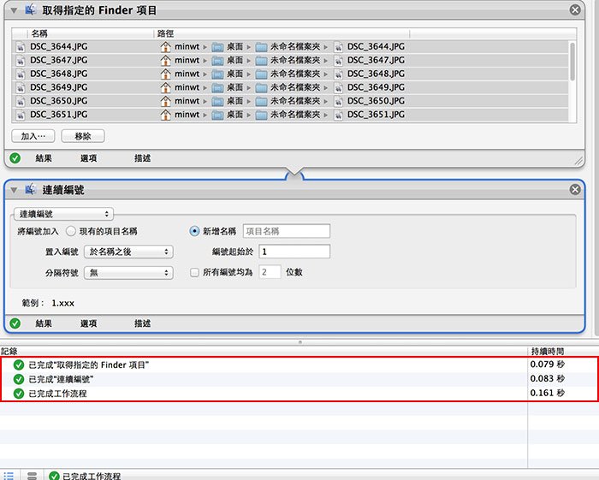Click the 移除 button
599x480 pixels.
coord(83,136)
